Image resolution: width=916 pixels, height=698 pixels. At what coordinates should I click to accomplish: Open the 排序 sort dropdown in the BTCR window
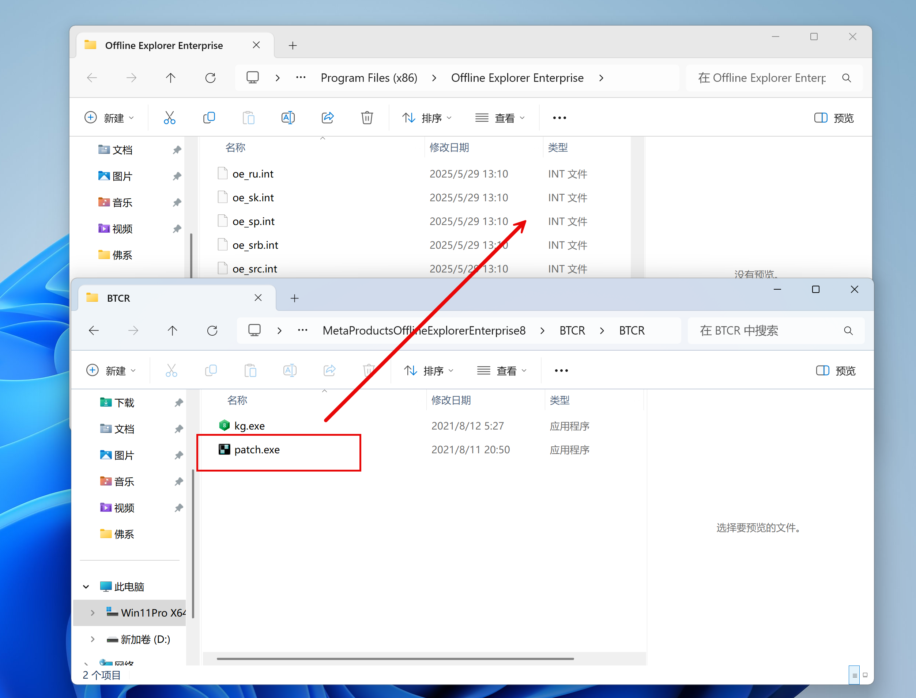pos(429,371)
